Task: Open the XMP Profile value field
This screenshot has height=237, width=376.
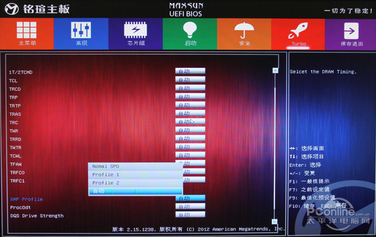Action: pyautogui.click(x=190, y=198)
